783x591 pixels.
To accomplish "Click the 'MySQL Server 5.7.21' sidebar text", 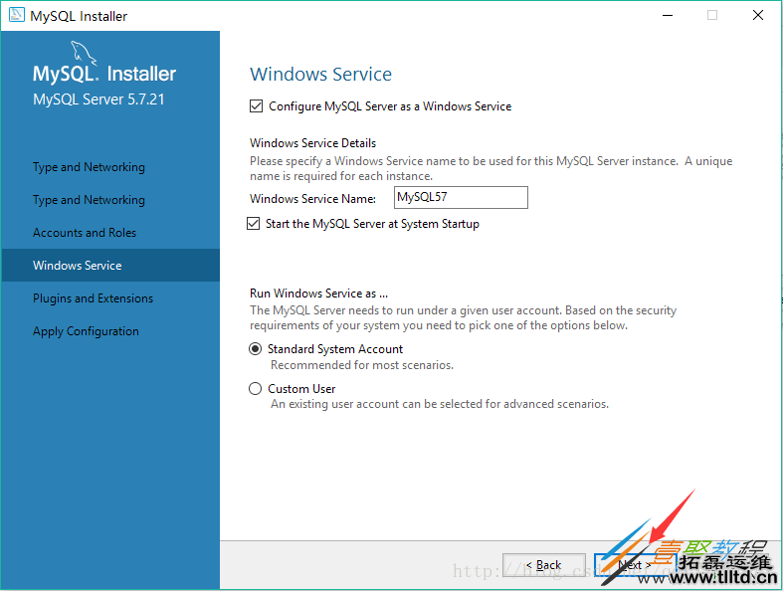I will [98, 98].
